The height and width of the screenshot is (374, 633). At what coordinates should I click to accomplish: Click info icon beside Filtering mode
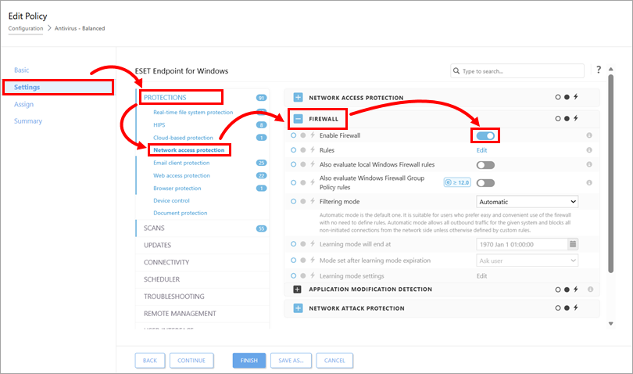[588, 201]
